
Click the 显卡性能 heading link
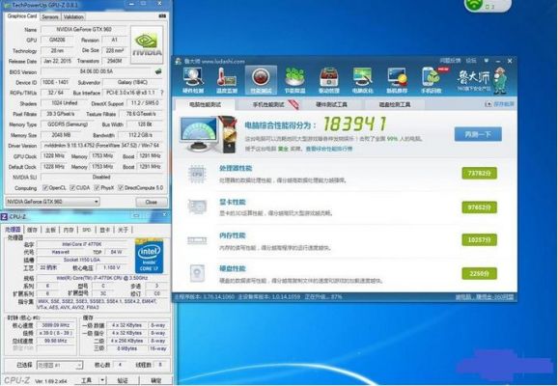(x=233, y=202)
